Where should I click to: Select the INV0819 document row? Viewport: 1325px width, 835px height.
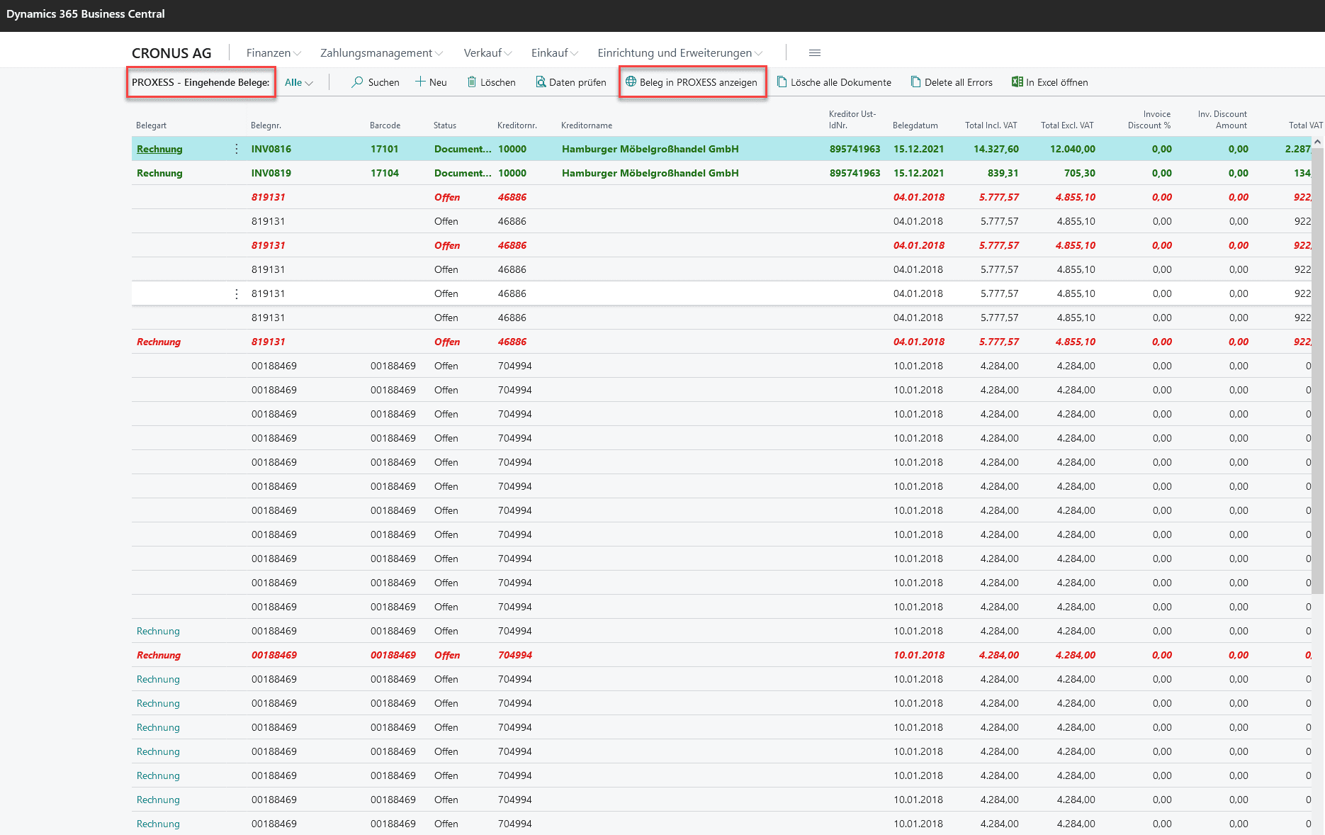coord(271,173)
